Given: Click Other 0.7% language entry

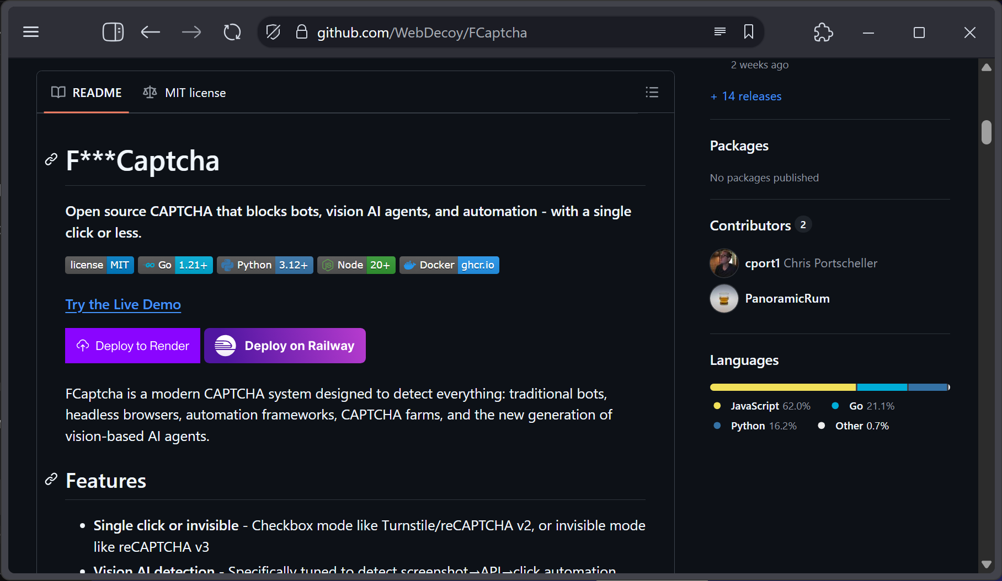Looking at the screenshot, I should tap(854, 426).
